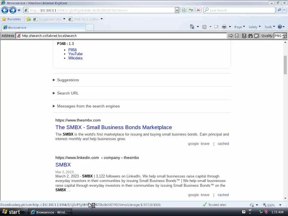This screenshot has height=216, width=288.
Task: Click the Go arrow next to Address
Action: pos(231,36)
